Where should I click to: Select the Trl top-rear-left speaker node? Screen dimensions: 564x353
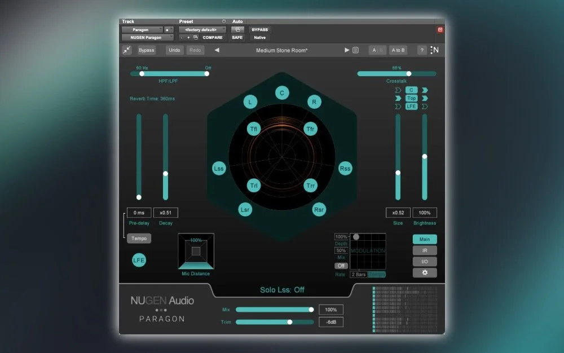pyautogui.click(x=254, y=186)
